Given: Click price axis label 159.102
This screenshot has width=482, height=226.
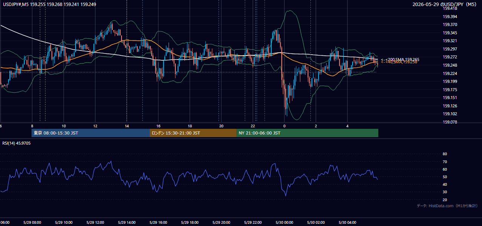Looking at the screenshot, I should click(450, 114).
